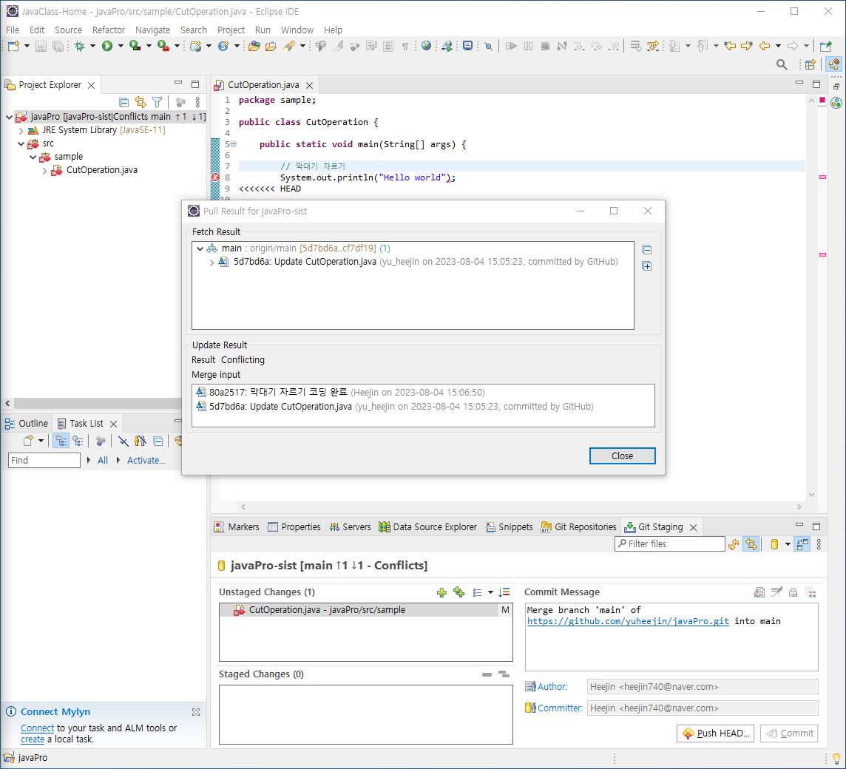846x769 pixels.
Task: Click the Amend previous commit icon
Action: click(759, 592)
